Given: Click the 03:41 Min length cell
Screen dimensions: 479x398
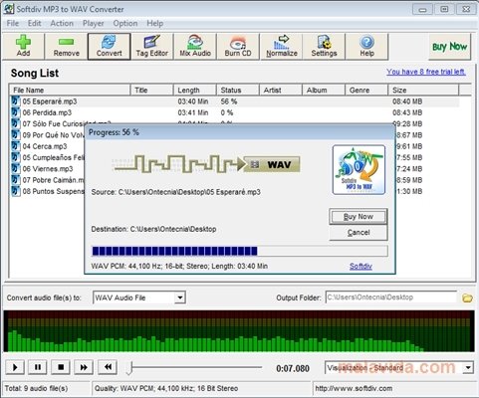Looking at the screenshot, I should click(x=193, y=112).
